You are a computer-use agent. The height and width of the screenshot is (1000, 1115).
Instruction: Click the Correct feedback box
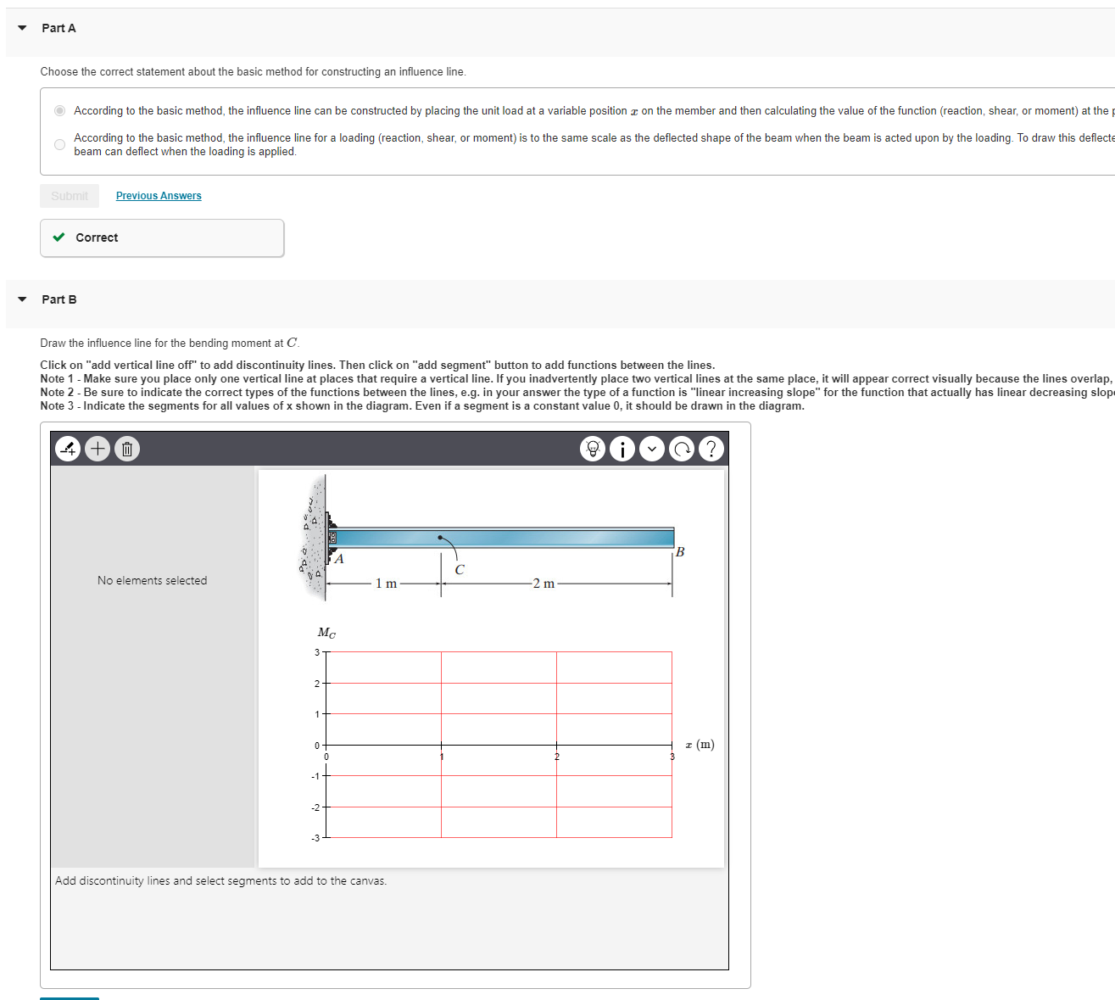coord(162,237)
